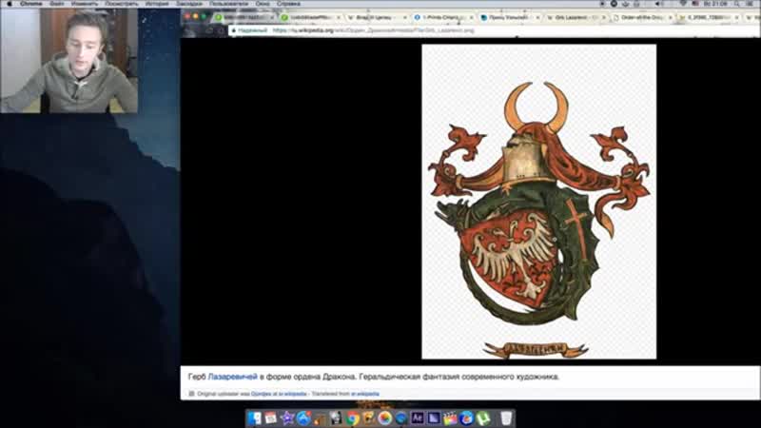Open the Apple menu

9,4
